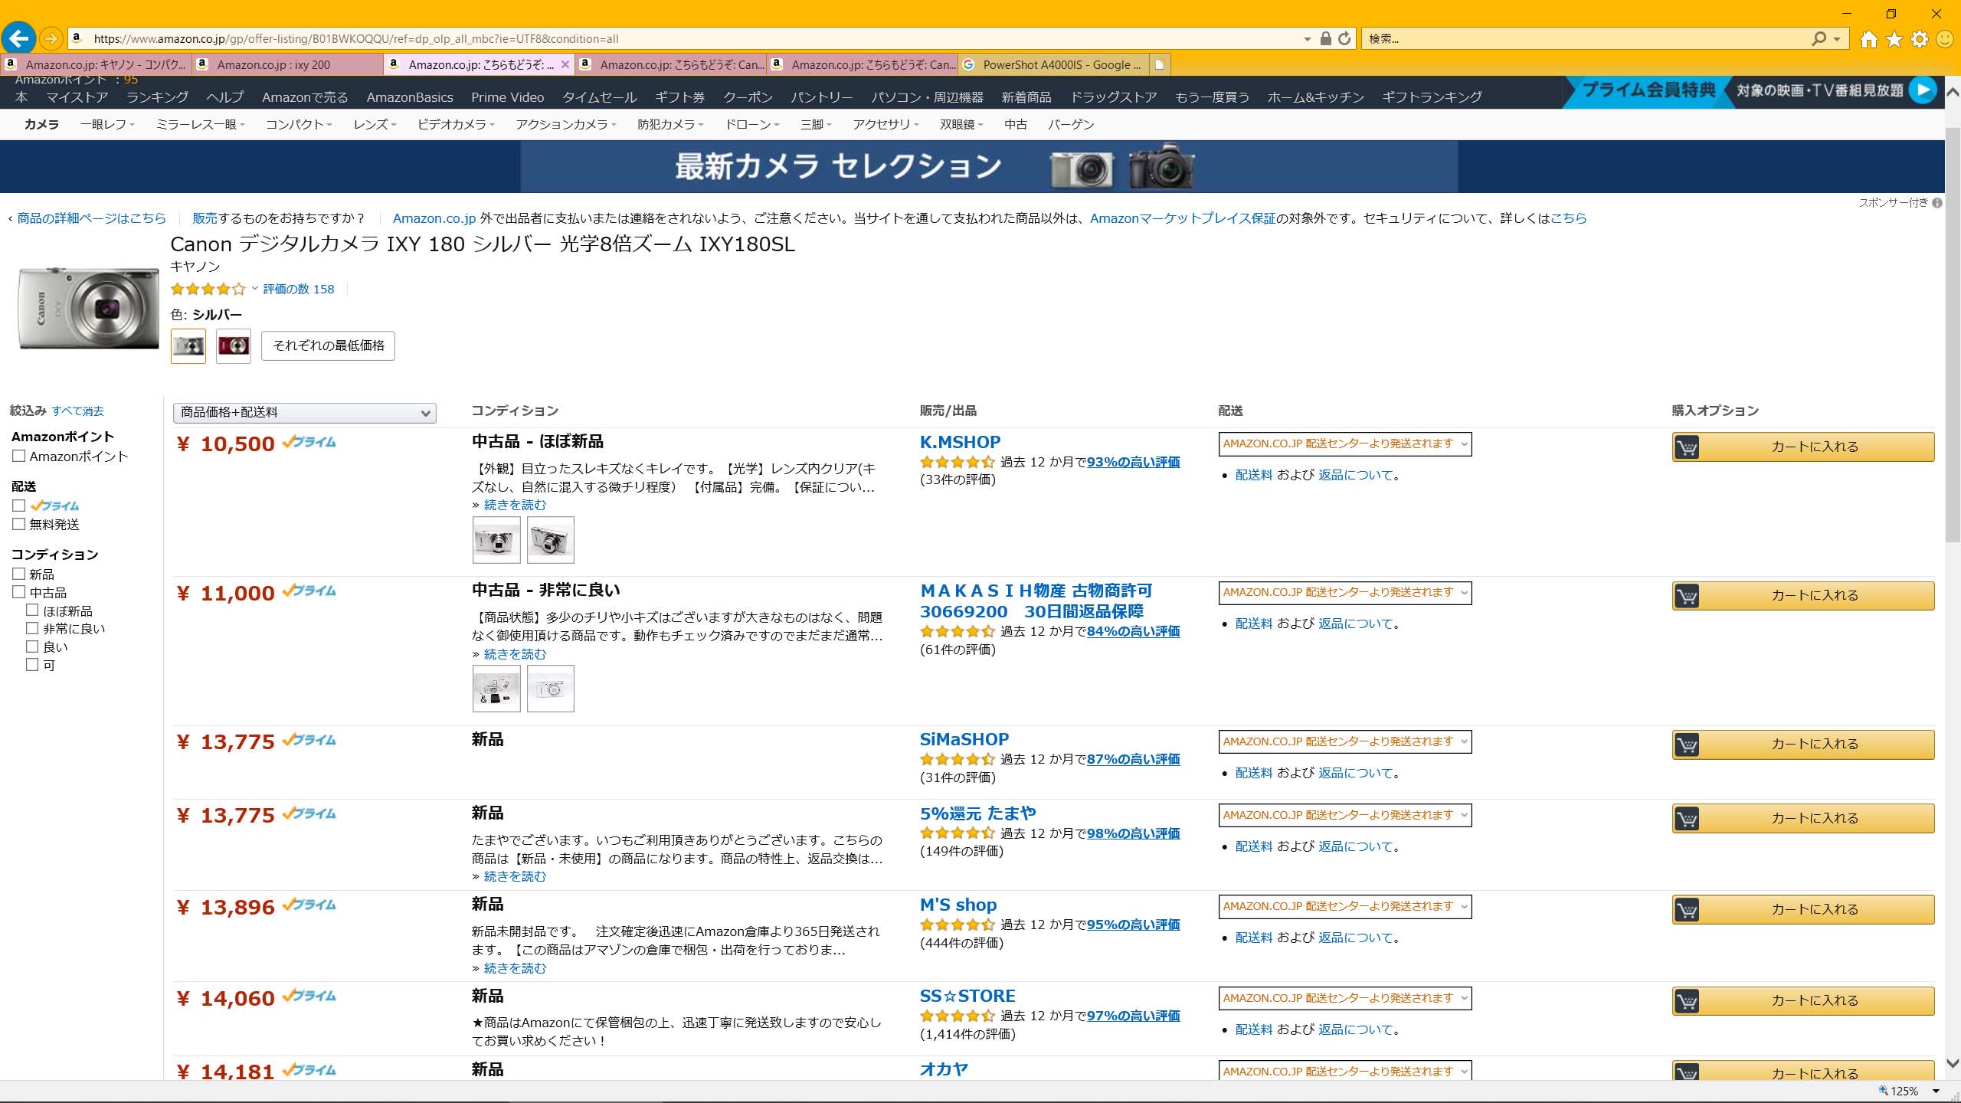Image resolution: width=1961 pixels, height=1103 pixels.
Task: Select the red color swatch
Action: tap(234, 346)
